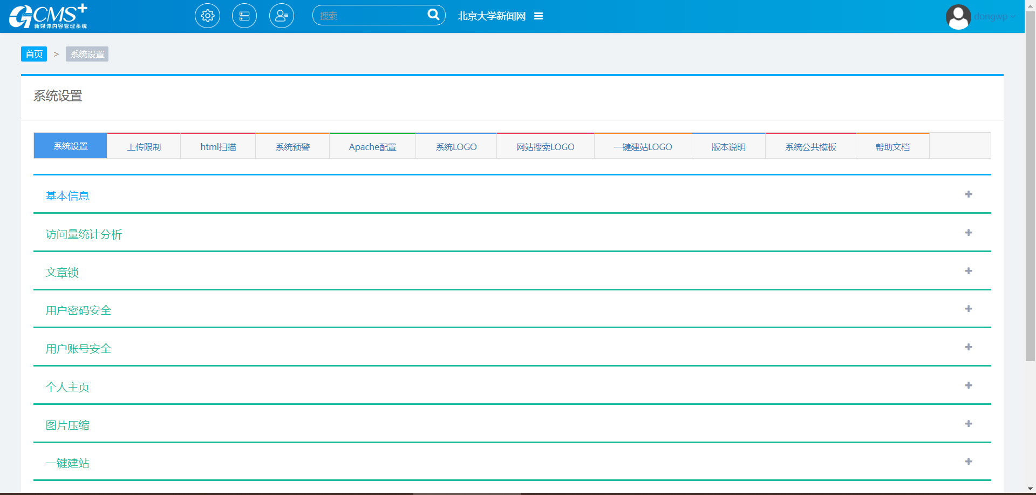Expand 用户密码安全 with its plus icon
The image size is (1036, 495).
(969, 309)
